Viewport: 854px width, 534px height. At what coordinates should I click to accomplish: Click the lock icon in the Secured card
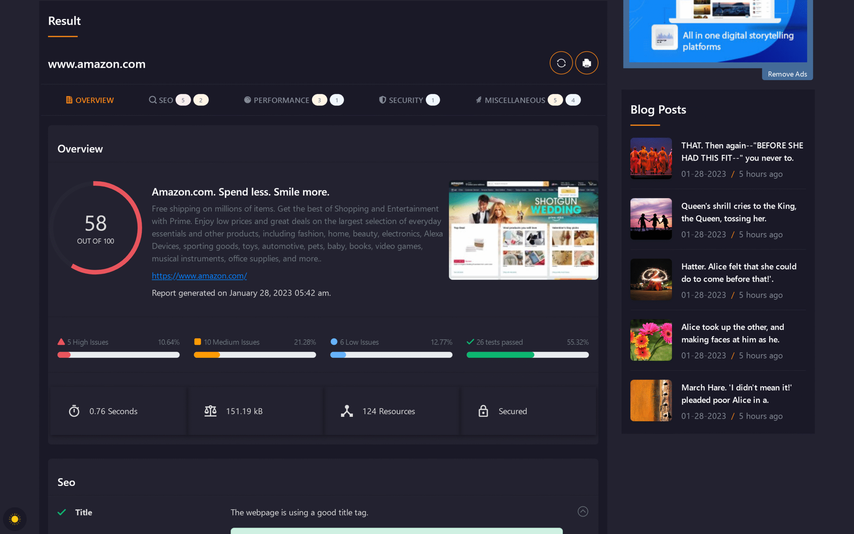(483, 411)
